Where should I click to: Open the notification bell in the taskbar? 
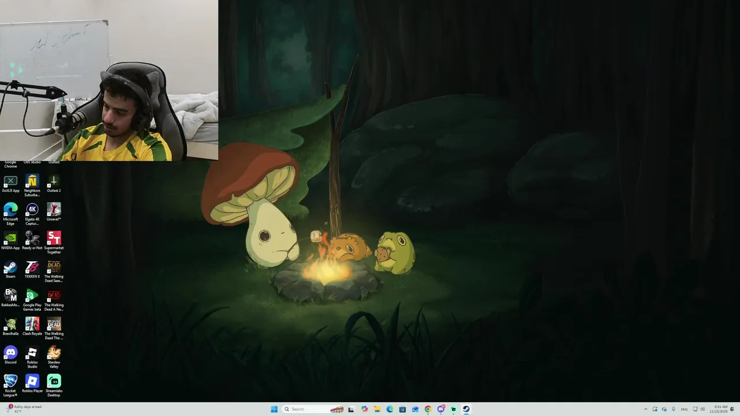point(732,409)
